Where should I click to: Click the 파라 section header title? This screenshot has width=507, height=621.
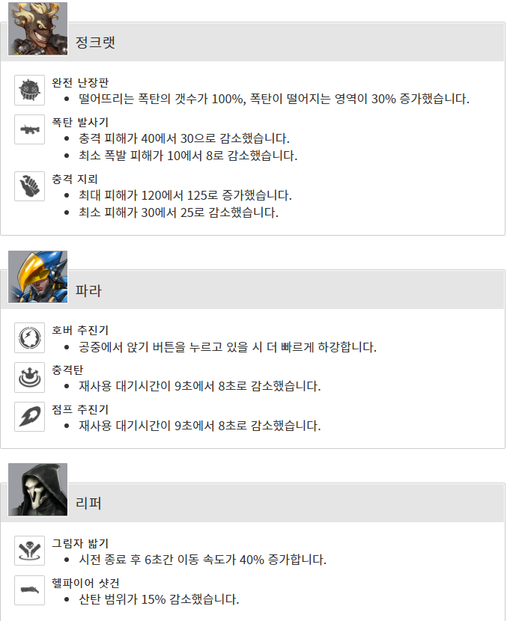[89, 290]
